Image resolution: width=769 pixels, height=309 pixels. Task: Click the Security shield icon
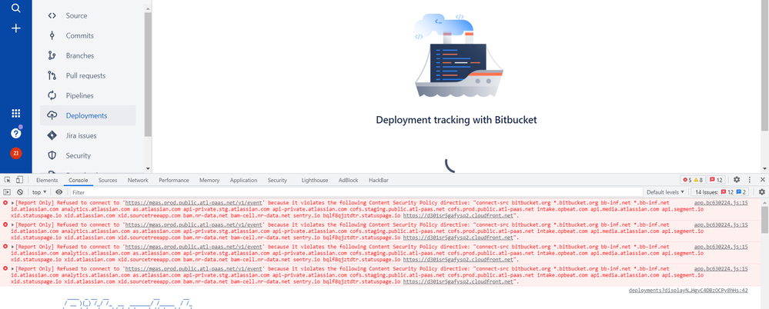tap(52, 156)
